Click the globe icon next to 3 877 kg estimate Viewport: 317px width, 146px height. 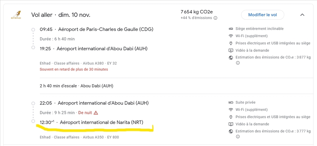point(231,57)
